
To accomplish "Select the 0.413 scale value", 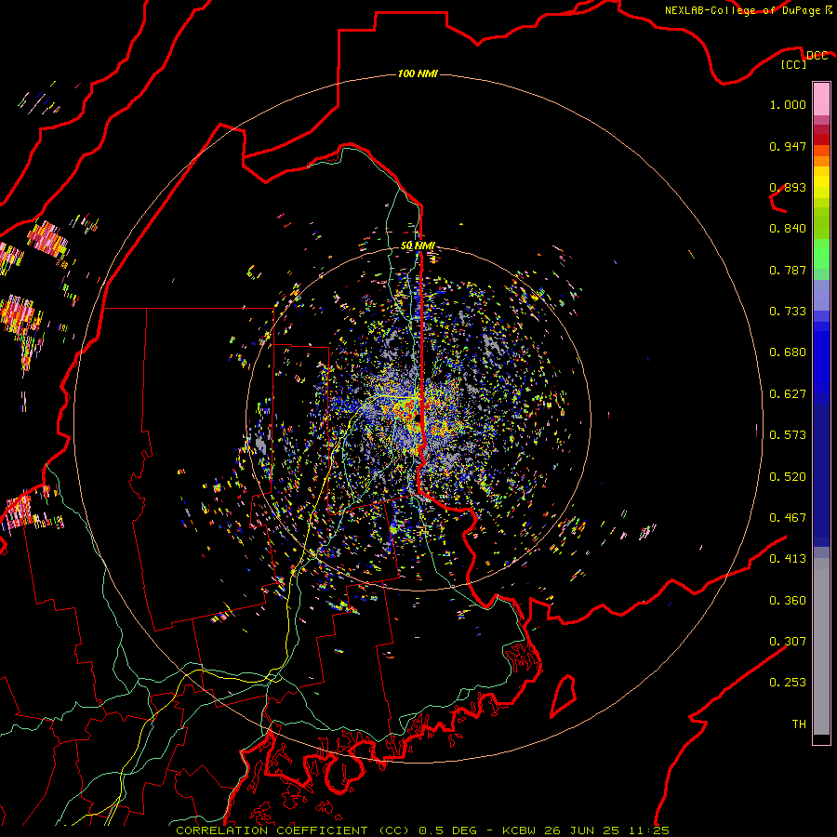I will [788, 559].
